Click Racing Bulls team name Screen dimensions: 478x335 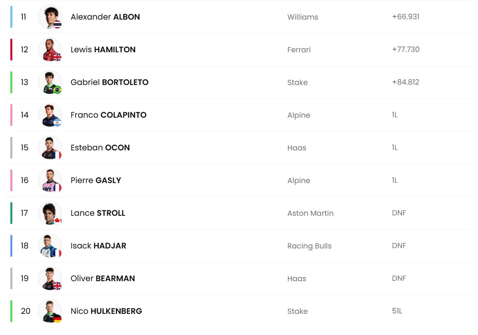(309, 246)
